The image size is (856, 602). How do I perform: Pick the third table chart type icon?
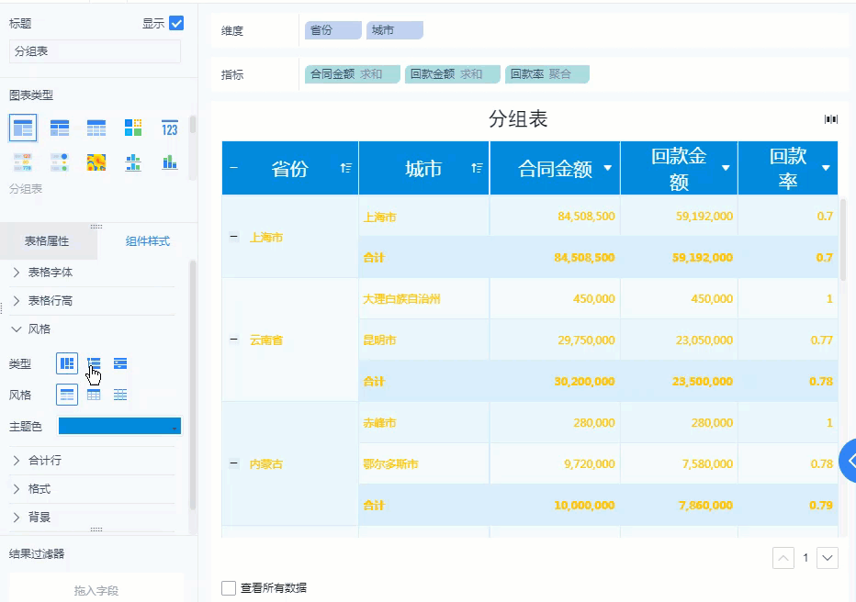[96, 128]
